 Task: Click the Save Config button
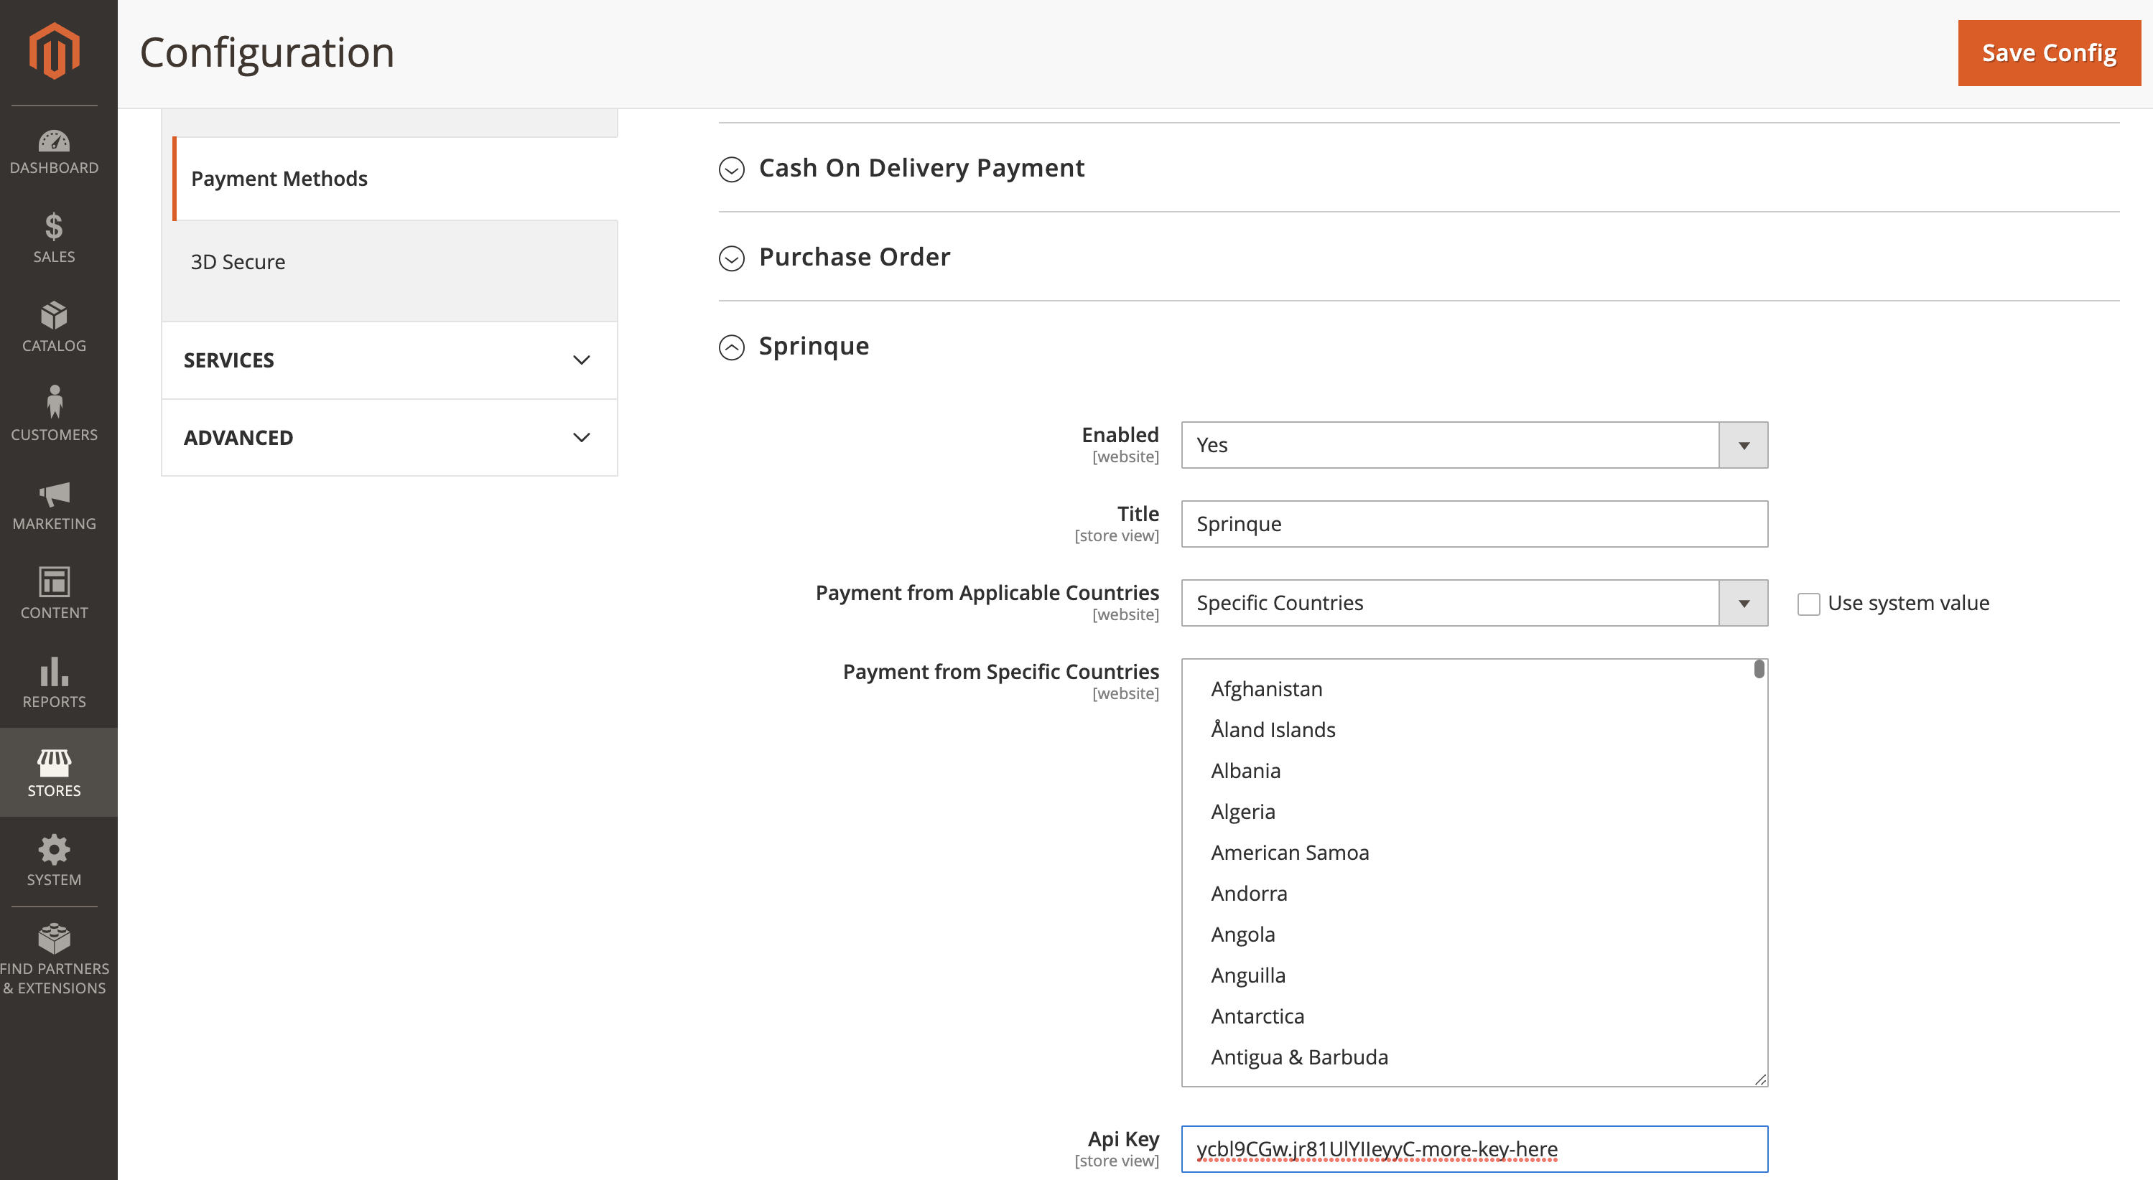point(2047,52)
